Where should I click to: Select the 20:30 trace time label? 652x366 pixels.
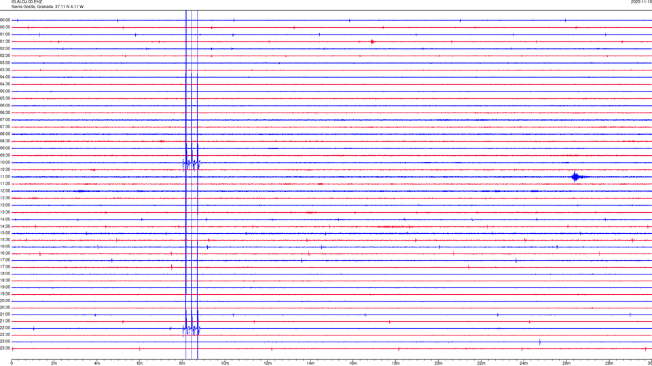(5, 308)
